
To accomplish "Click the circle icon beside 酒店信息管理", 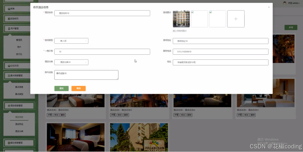I will coord(9,106).
